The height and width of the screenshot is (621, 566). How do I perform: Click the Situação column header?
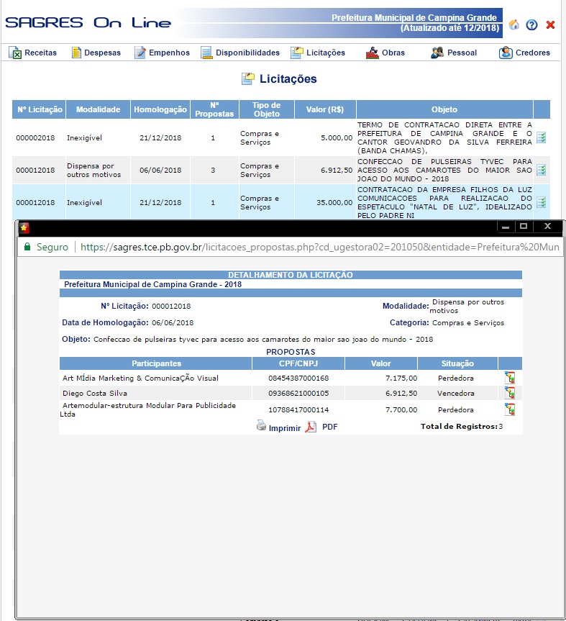tap(457, 363)
